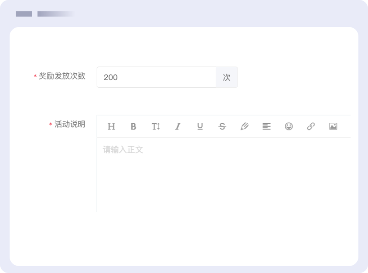Screen dimensions: 368x273
Task: Click the long gradient header bar
Action: [x=56, y=14]
